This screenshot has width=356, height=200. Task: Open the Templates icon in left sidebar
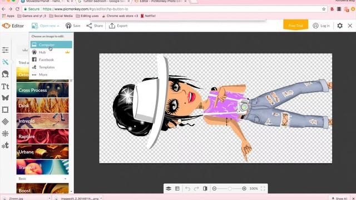point(5,146)
